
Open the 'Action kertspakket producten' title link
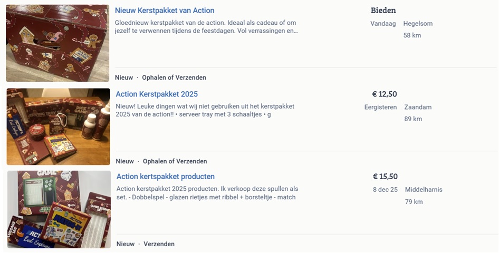[x=166, y=177]
